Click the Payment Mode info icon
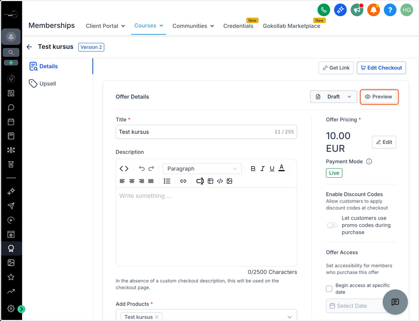 click(x=369, y=162)
